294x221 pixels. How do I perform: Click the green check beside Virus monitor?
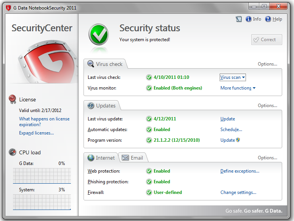[149, 88]
